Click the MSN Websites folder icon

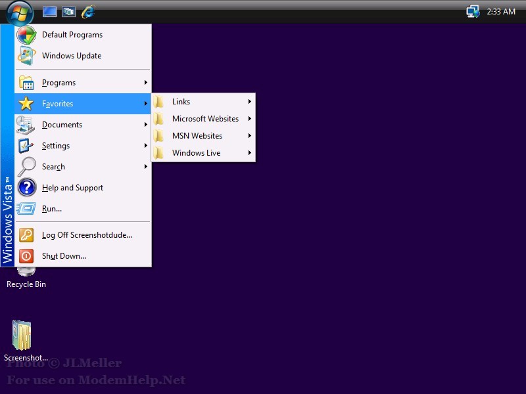pos(159,136)
